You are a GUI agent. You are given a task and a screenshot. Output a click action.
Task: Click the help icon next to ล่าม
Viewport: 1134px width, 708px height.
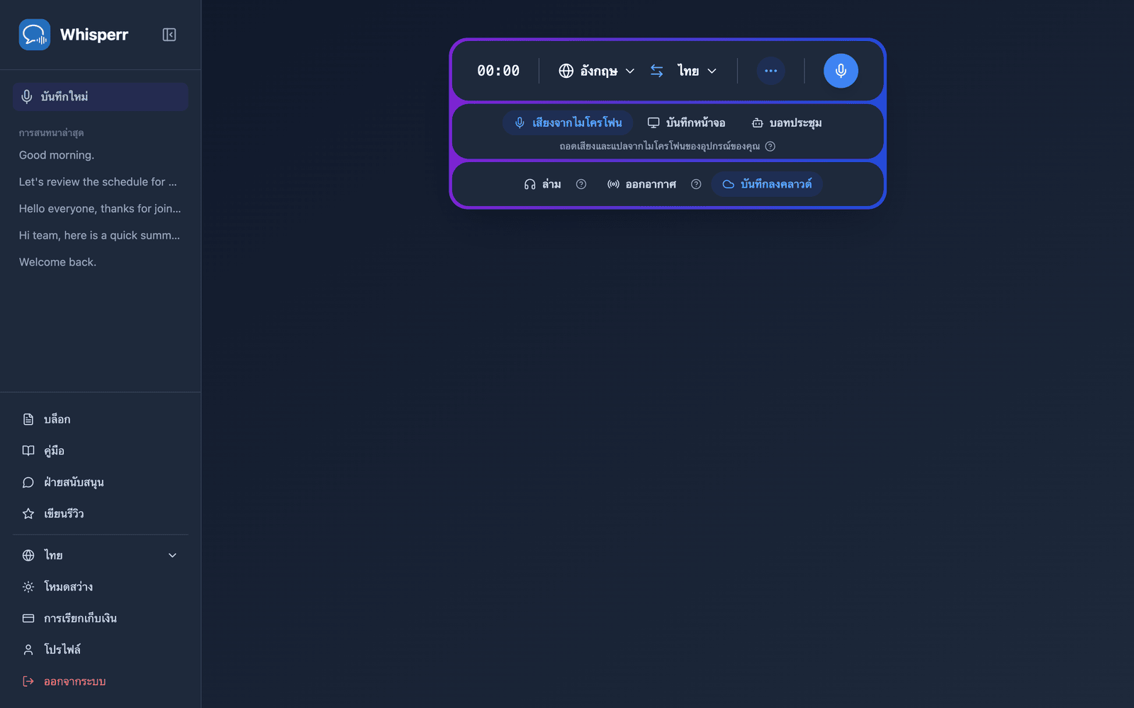tap(581, 184)
